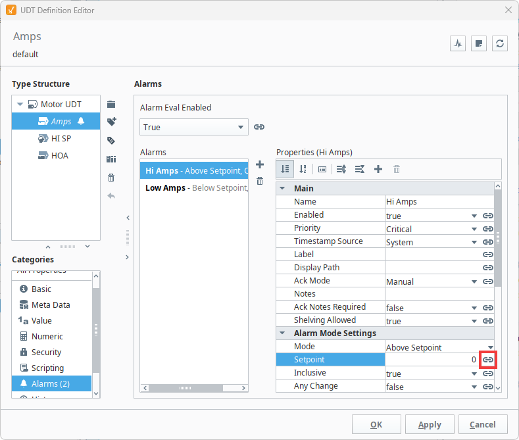Click the binding link for Alarm Eval Enabled

pyautogui.click(x=259, y=127)
